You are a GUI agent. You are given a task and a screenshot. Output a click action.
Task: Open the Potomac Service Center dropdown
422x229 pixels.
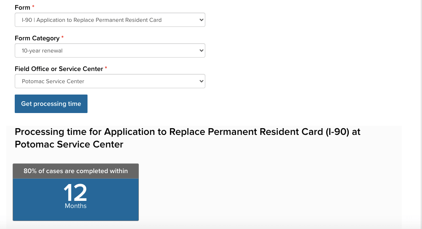[x=109, y=81]
